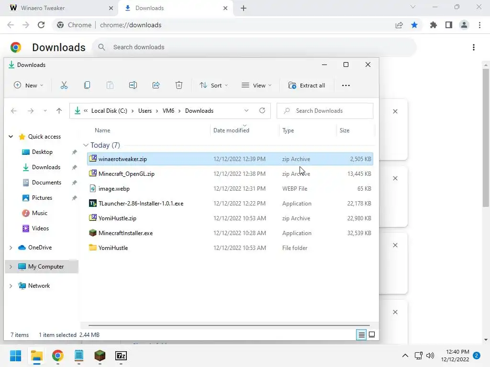Sort by the Date modified column header
The image size is (490, 367).
231,130
